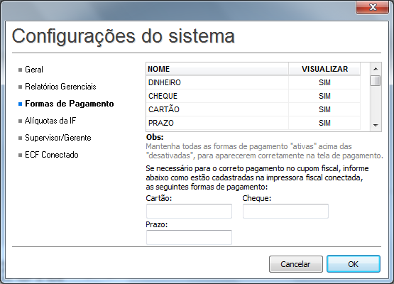394x284 pixels.
Task: Open Supervisor/Gerente settings
Action: tap(58, 138)
